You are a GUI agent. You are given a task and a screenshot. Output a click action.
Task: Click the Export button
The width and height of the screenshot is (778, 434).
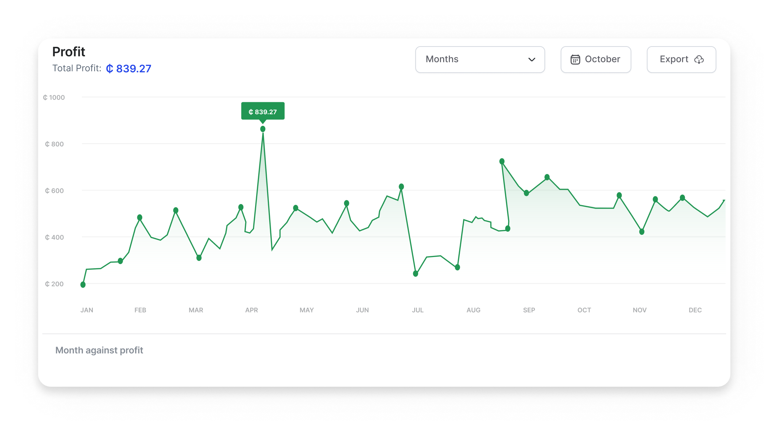pos(681,59)
